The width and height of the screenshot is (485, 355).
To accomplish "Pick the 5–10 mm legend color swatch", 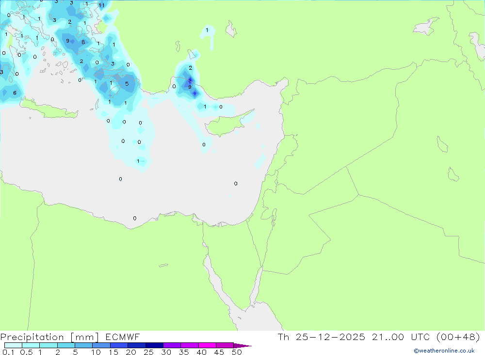I will pos(83,345).
